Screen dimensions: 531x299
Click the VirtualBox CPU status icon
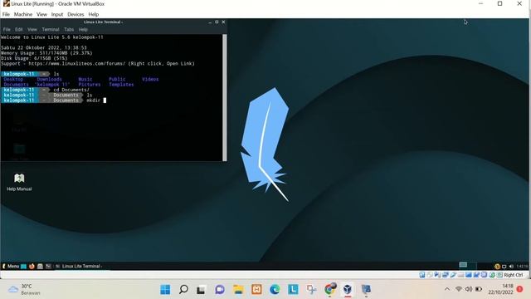click(x=484, y=275)
